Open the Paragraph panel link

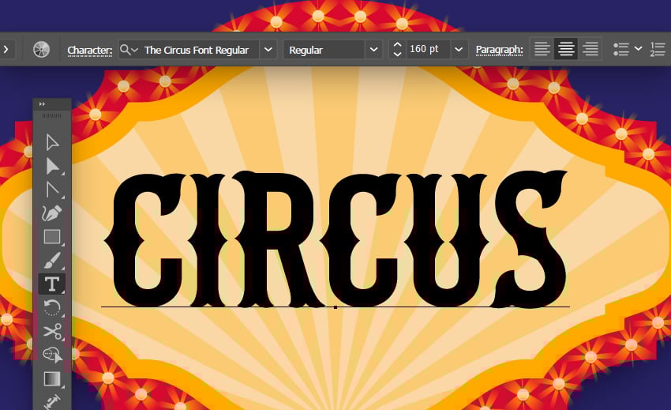point(500,50)
